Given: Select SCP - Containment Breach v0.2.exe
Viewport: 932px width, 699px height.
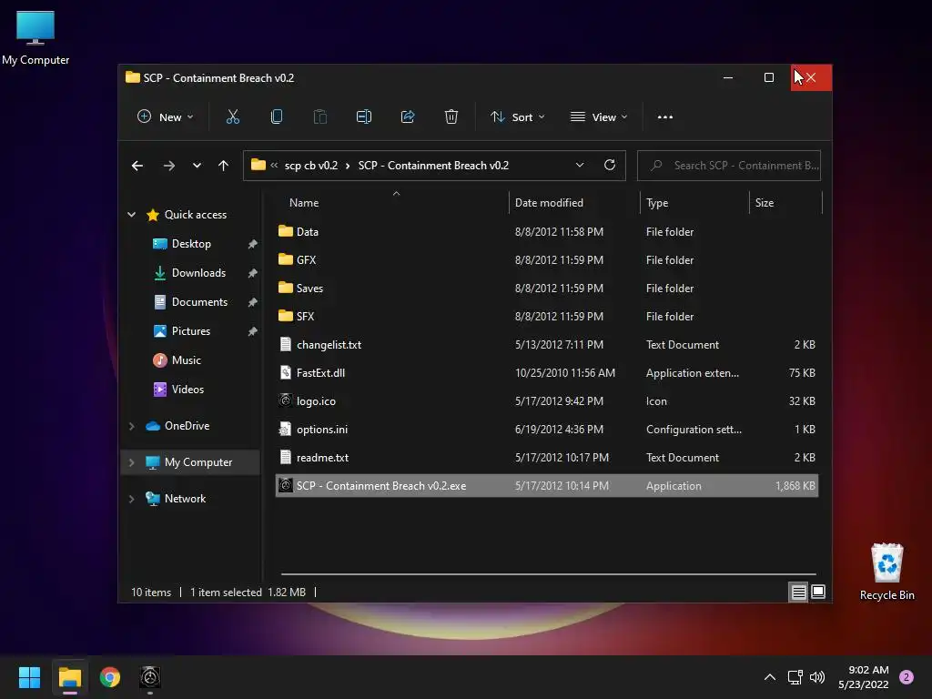Looking at the screenshot, I should click(x=547, y=486).
